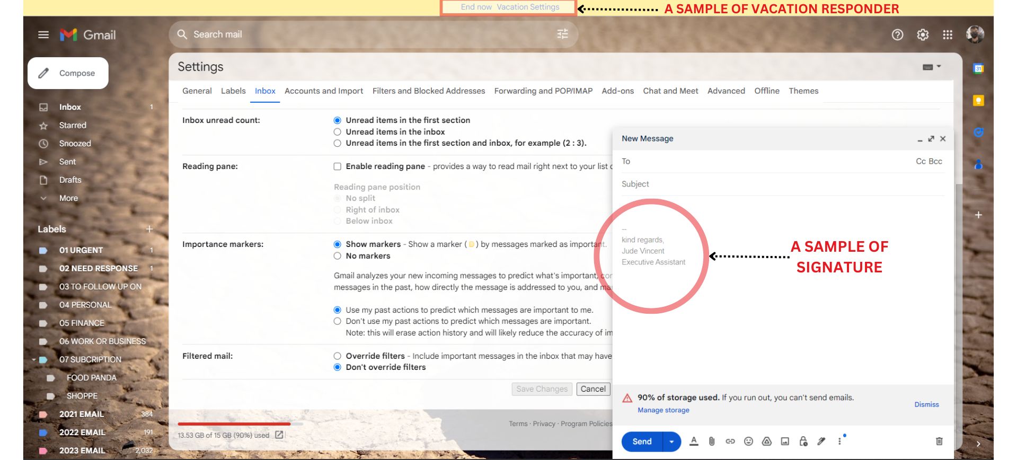This screenshot has width=1017, height=460.
Task: Hide the side panel chevron
Action: [978, 444]
